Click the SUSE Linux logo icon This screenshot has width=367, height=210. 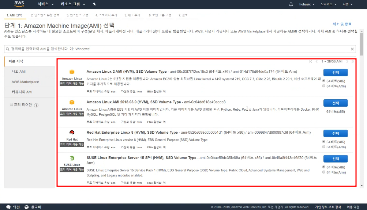[72, 158]
